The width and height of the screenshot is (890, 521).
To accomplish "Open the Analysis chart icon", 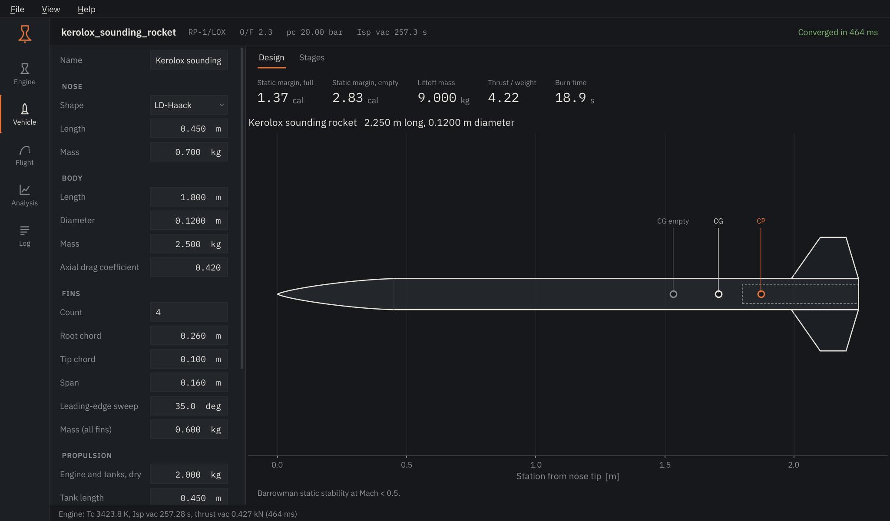I will coord(25,196).
